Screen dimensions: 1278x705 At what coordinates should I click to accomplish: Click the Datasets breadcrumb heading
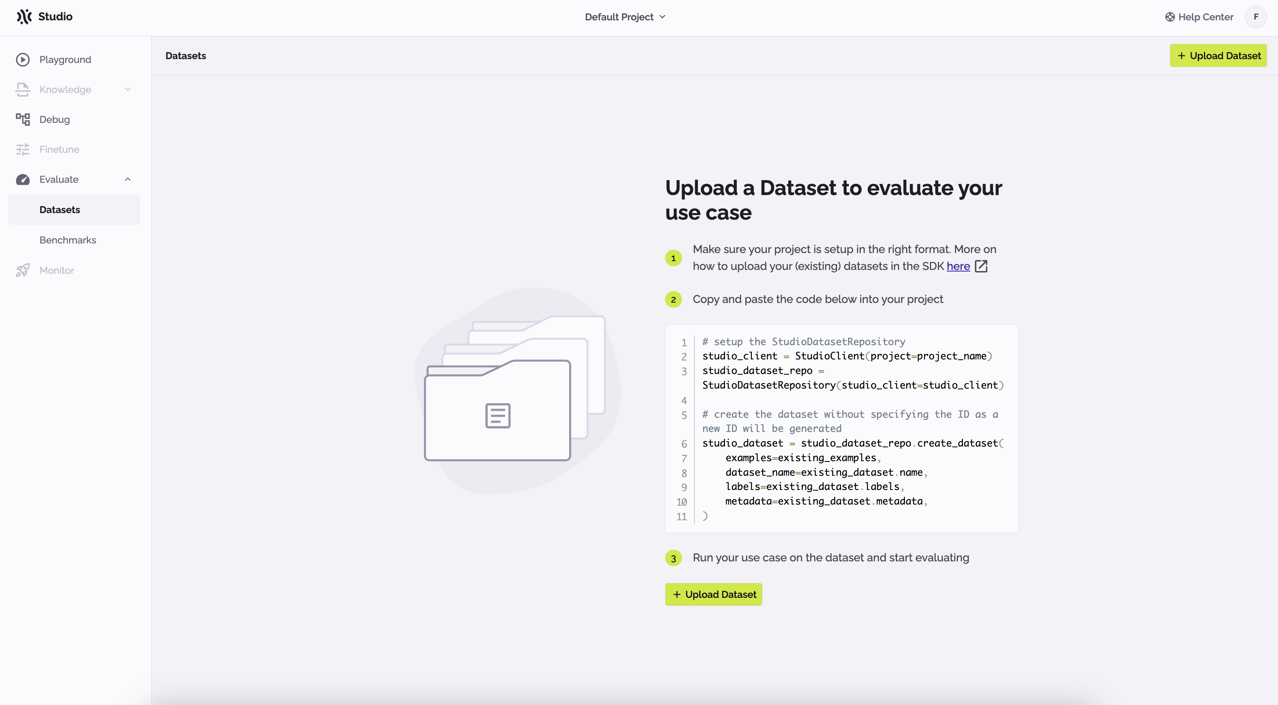pos(185,56)
